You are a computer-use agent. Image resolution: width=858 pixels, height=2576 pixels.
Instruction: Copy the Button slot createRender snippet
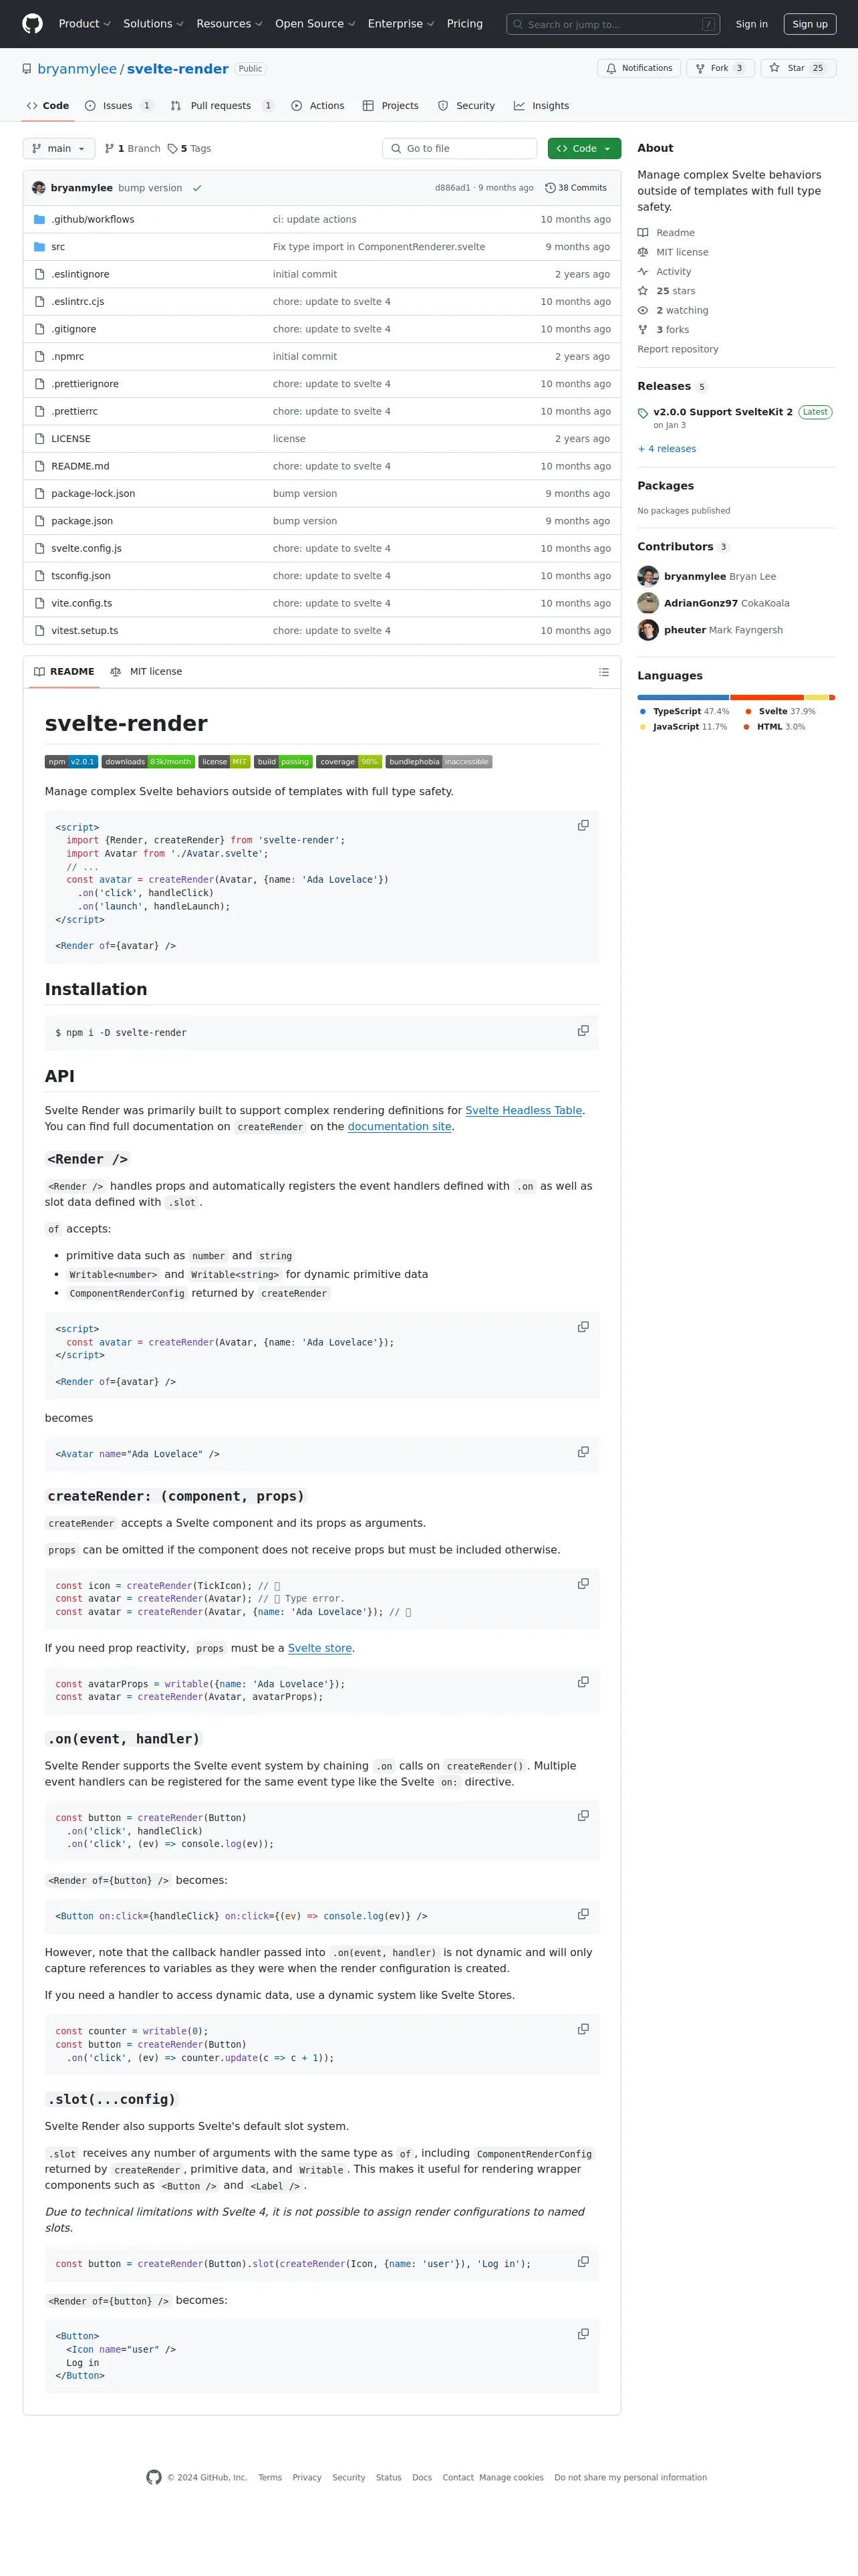click(583, 2261)
